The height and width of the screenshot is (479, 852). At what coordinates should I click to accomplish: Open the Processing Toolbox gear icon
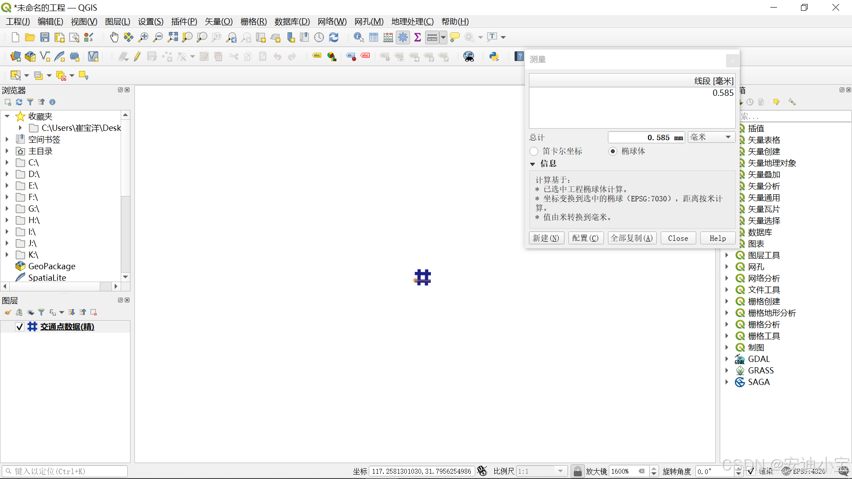coord(403,37)
